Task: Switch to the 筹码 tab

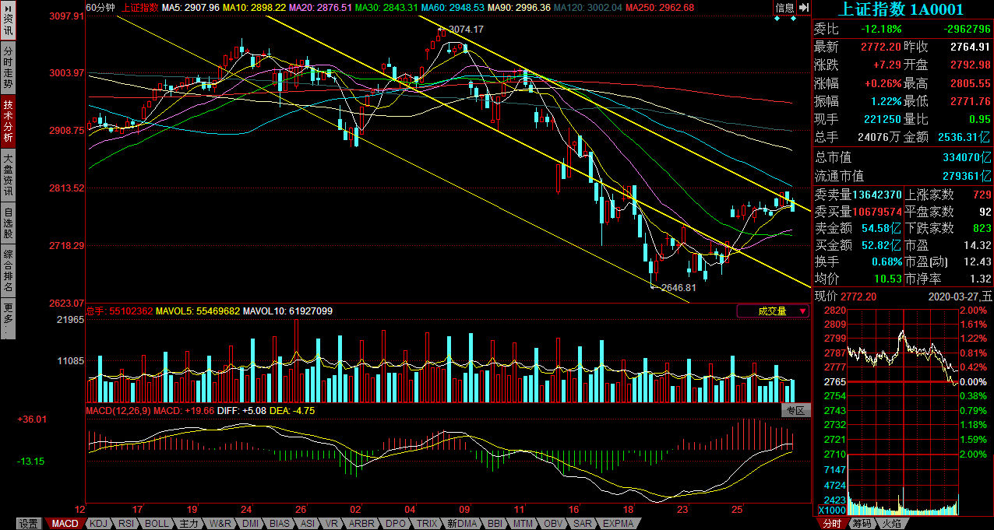Action: coord(861,524)
